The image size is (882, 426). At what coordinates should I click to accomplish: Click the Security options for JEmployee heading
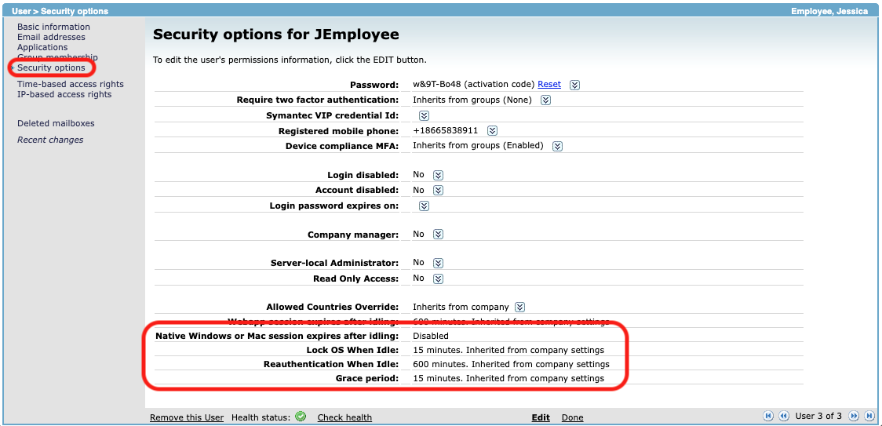tap(276, 35)
